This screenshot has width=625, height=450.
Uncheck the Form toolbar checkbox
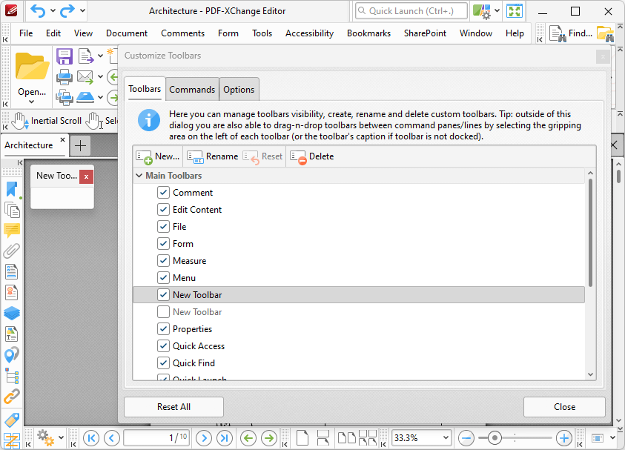(163, 244)
